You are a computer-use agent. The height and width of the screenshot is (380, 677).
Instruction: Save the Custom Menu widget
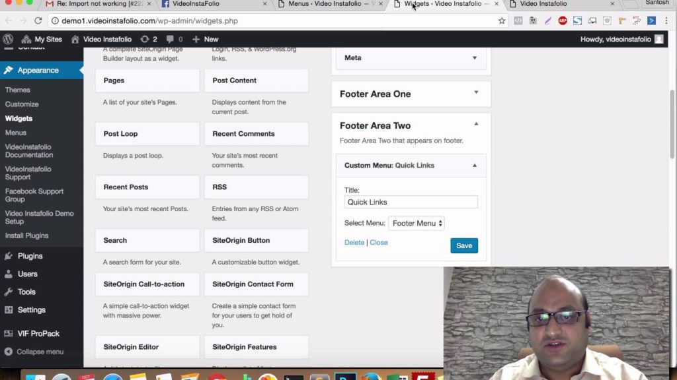(464, 245)
